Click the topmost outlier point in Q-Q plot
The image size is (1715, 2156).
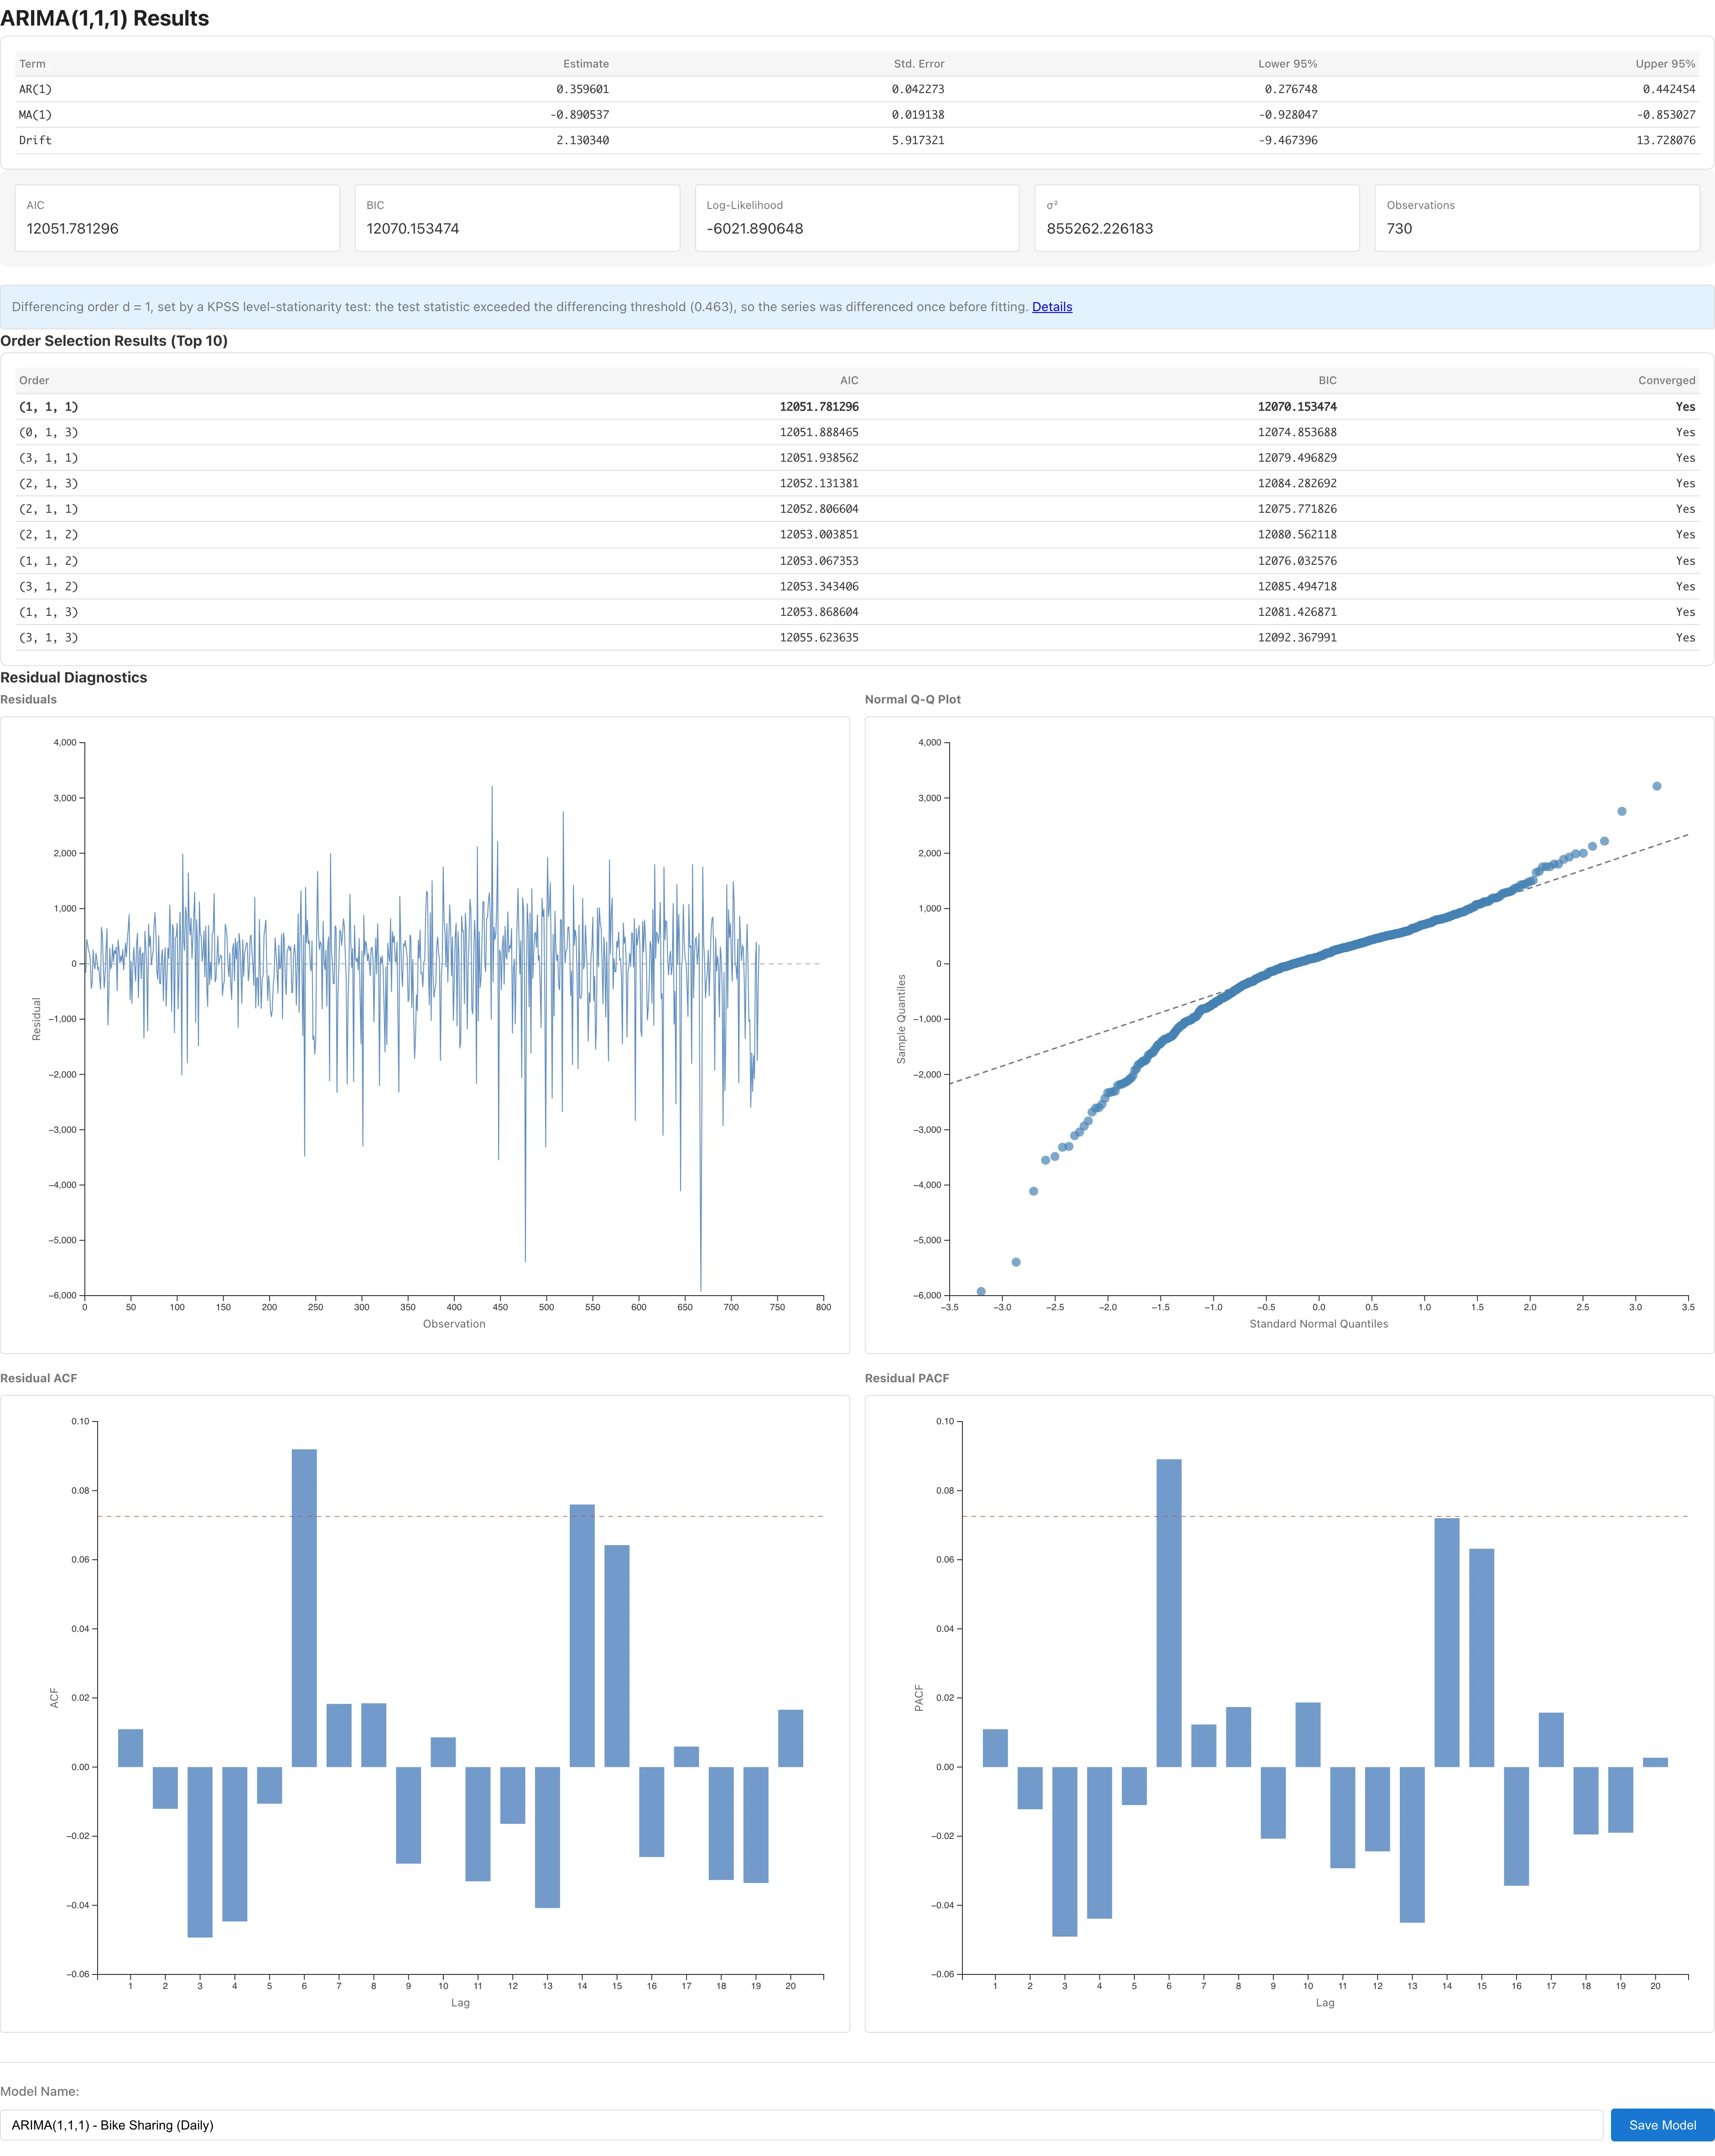pos(1657,786)
